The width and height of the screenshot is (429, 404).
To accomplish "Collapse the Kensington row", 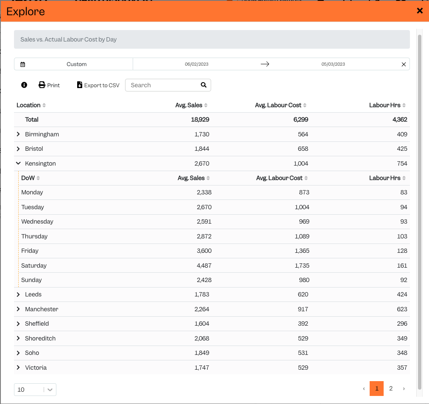I will coord(18,163).
